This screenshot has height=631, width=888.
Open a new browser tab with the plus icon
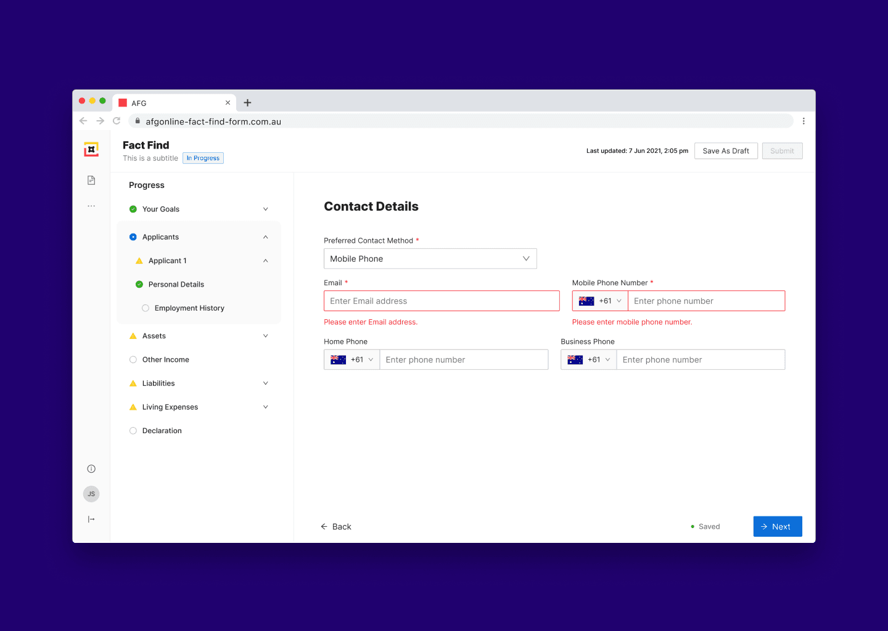click(x=247, y=103)
